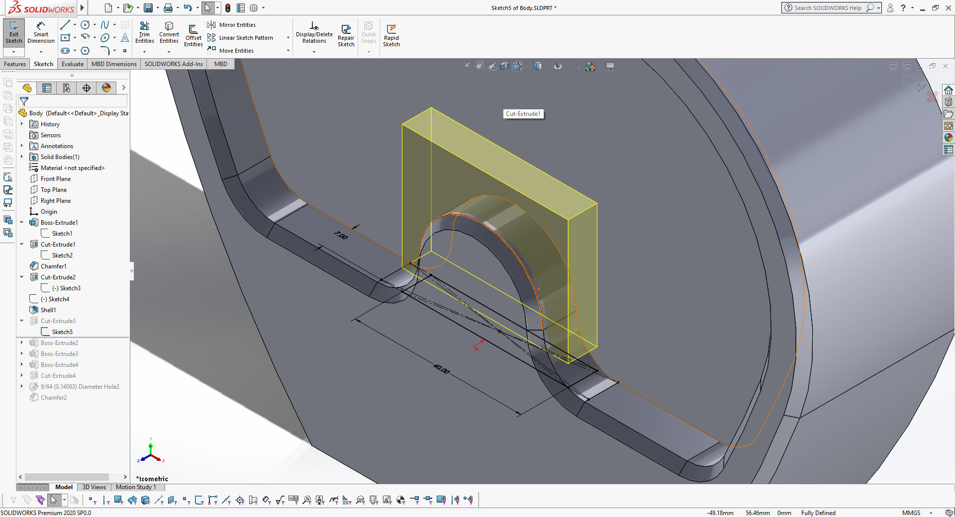Open the MMGS unit system selector
The height and width of the screenshot is (517, 955).
point(911,513)
